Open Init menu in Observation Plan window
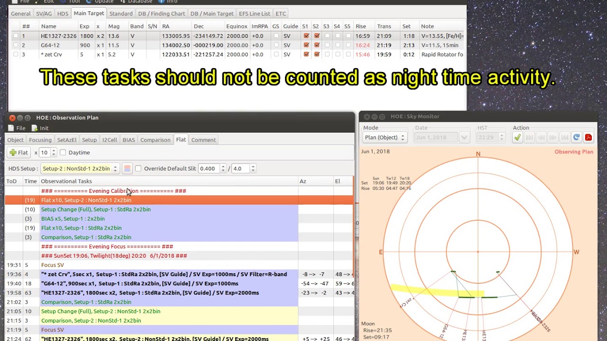 (x=40, y=128)
